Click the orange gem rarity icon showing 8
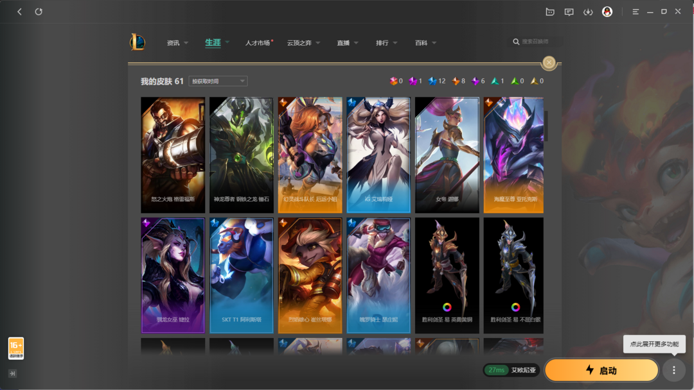Viewport: 694px width, 390px height. coord(456,81)
